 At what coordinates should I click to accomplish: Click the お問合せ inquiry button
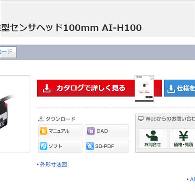click(152, 138)
